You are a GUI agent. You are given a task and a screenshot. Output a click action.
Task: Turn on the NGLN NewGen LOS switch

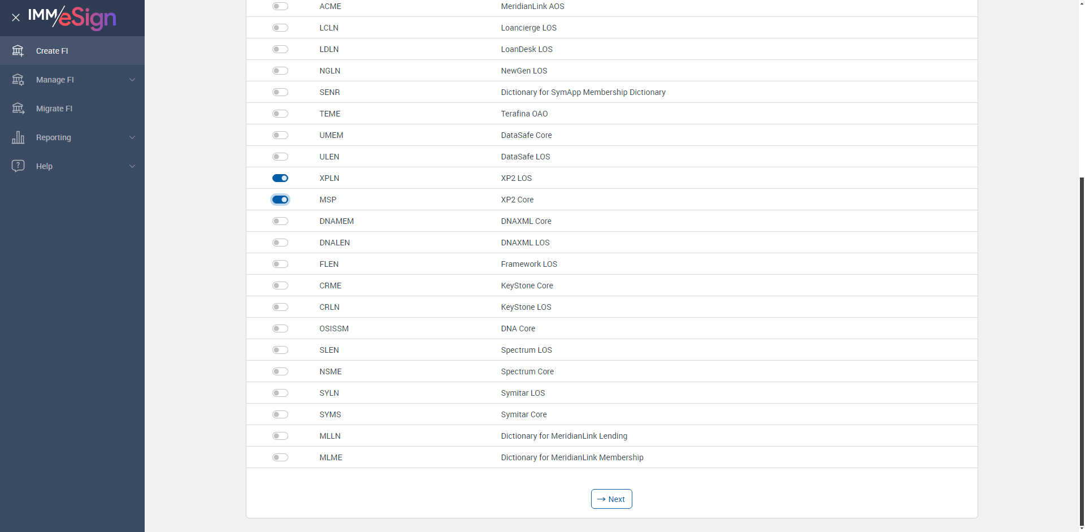[x=280, y=71]
